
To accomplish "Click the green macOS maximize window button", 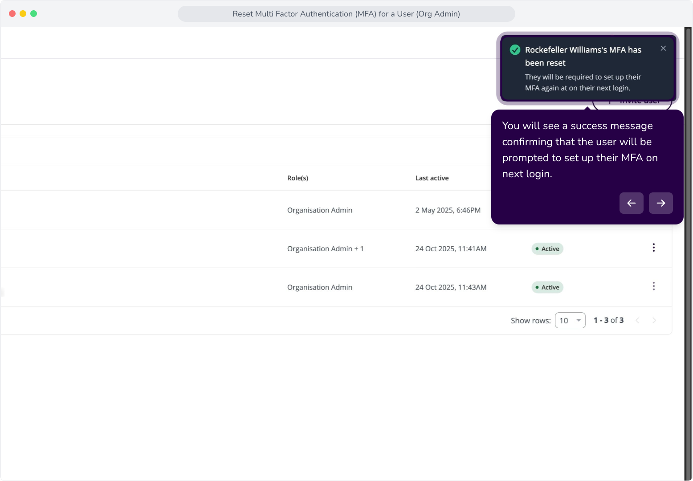I will [33, 14].
